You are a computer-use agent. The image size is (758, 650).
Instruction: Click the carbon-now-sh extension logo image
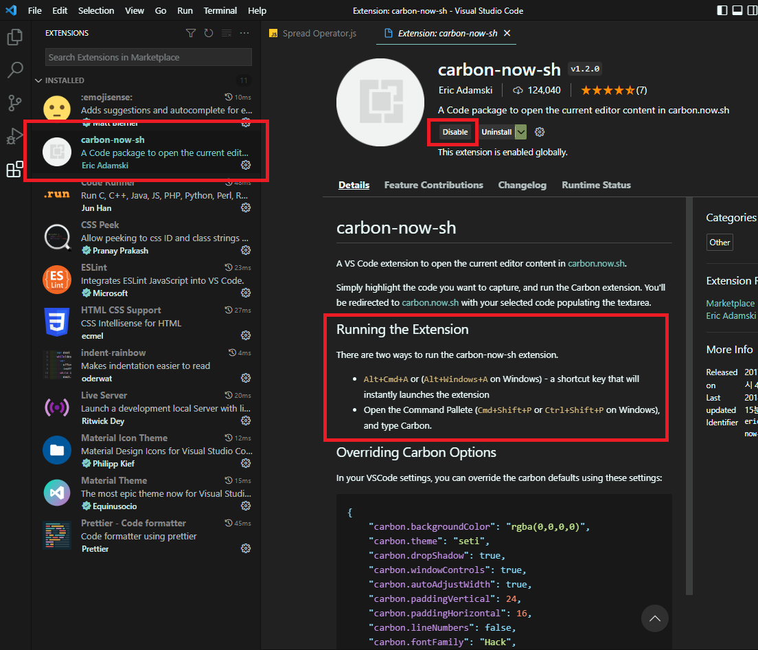380,102
